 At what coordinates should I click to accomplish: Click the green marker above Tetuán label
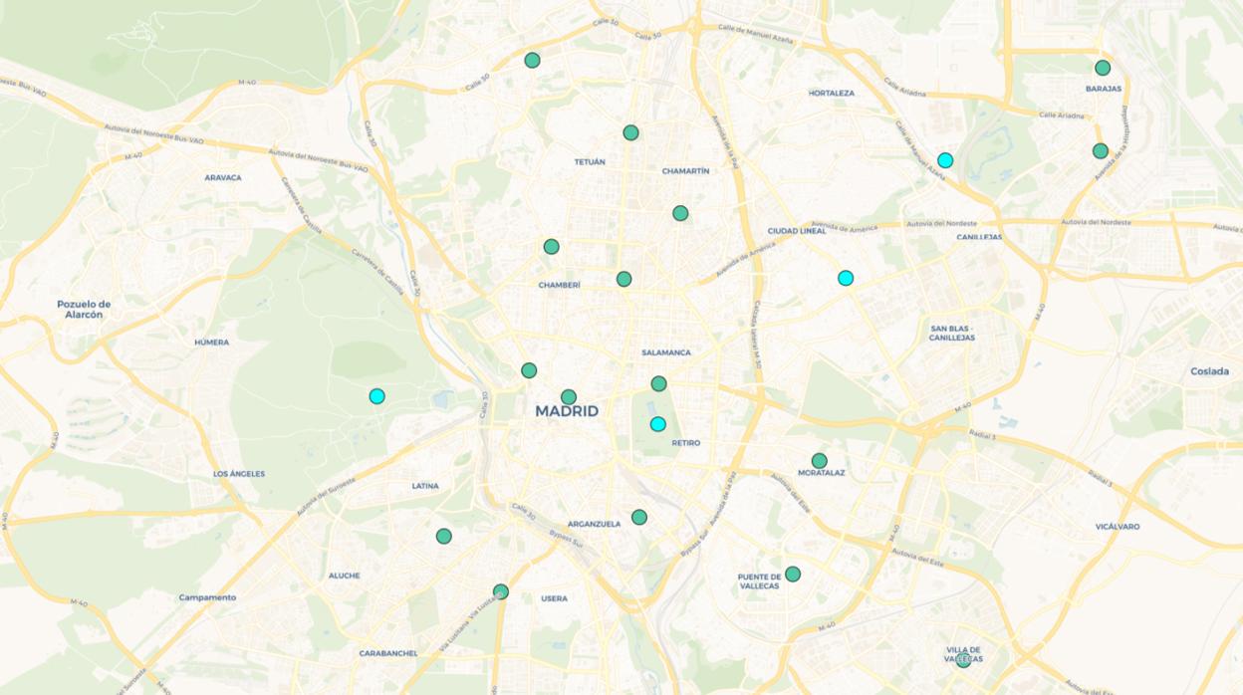[630, 132]
